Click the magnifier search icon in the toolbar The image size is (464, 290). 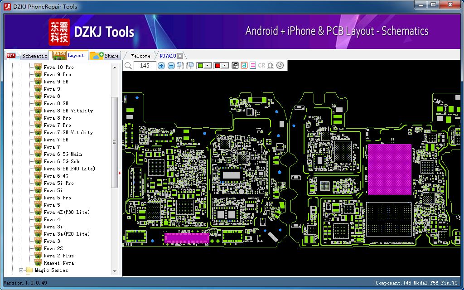tap(128, 65)
